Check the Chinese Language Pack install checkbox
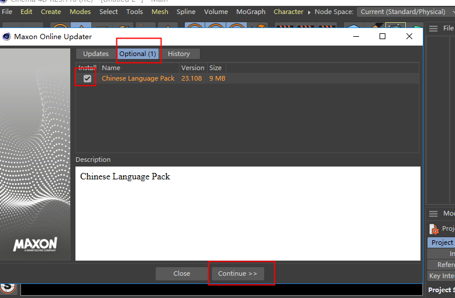Screen dimensions: 455x298 [87, 78]
